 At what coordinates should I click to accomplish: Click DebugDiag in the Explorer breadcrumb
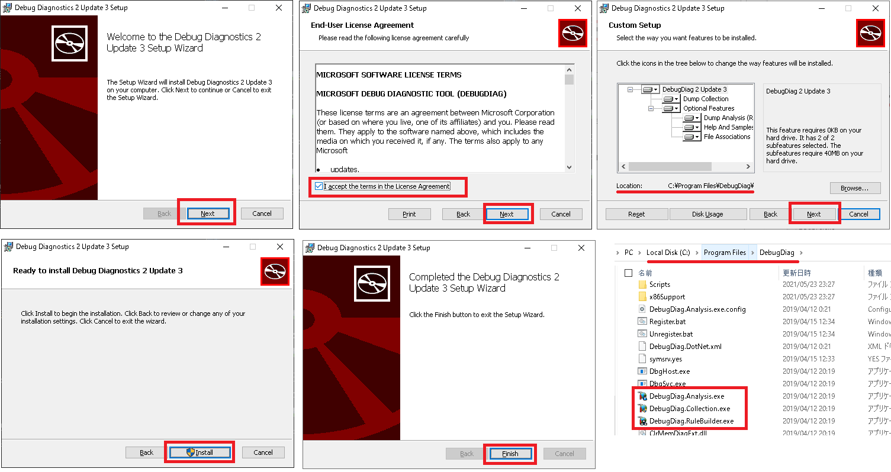(777, 253)
